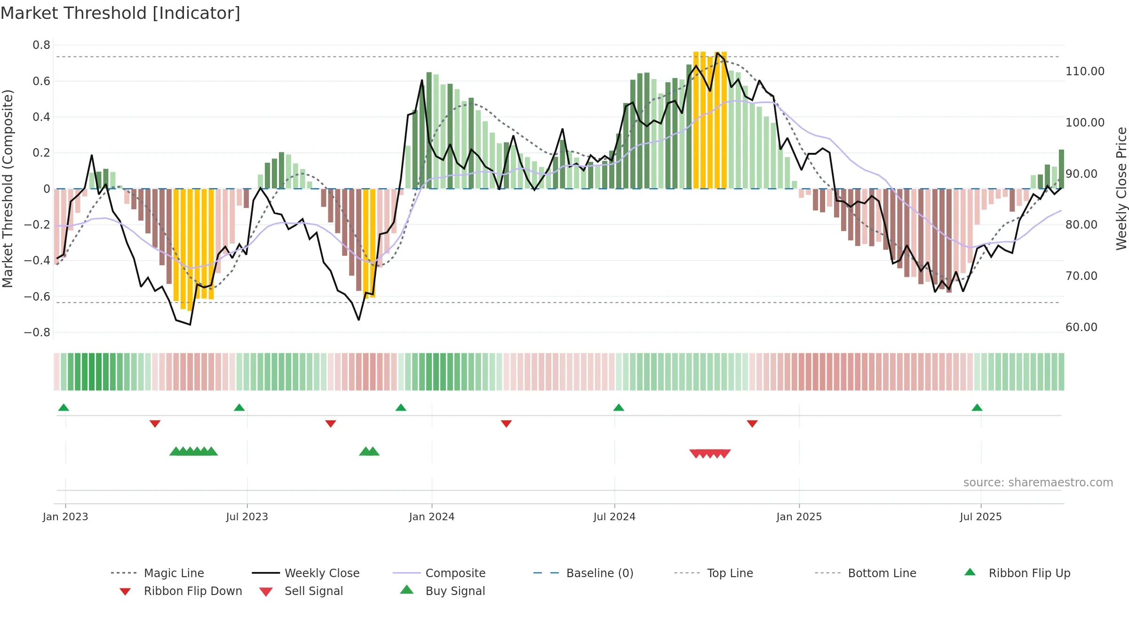1129x635 pixels.
Task: Click the red Ribbon Flip Down legend triangle
Action: coord(125,592)
